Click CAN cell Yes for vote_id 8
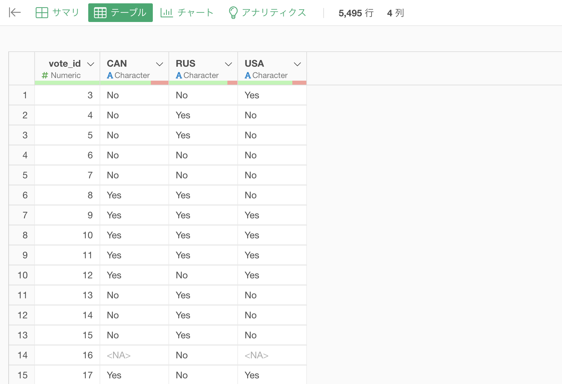The image size is (562, 384). coord(135,195)
